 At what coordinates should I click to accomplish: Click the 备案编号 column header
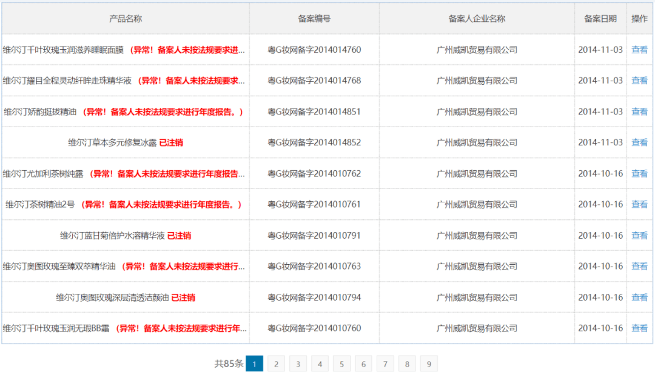[314, 18]
